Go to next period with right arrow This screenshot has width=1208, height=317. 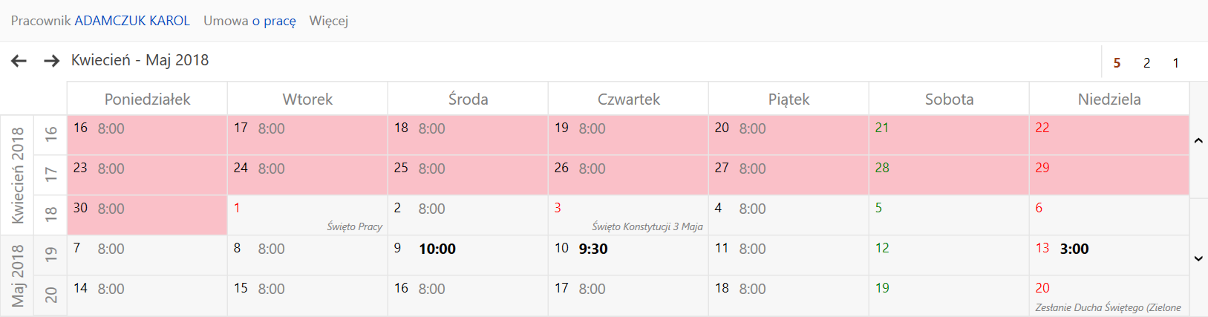point(51,61)
